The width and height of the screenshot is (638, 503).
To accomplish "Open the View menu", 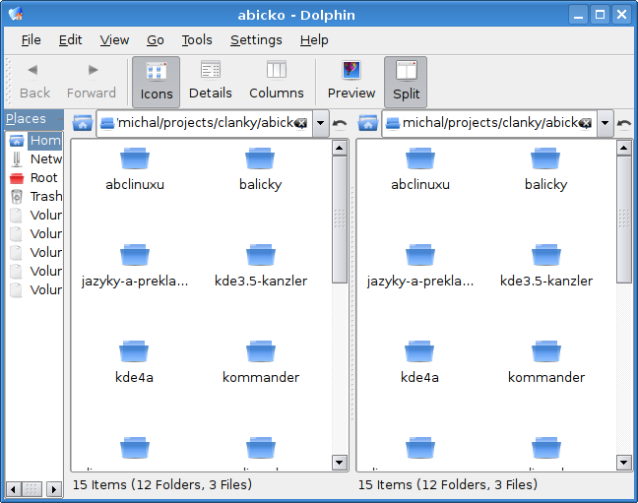I will point(114,40).
